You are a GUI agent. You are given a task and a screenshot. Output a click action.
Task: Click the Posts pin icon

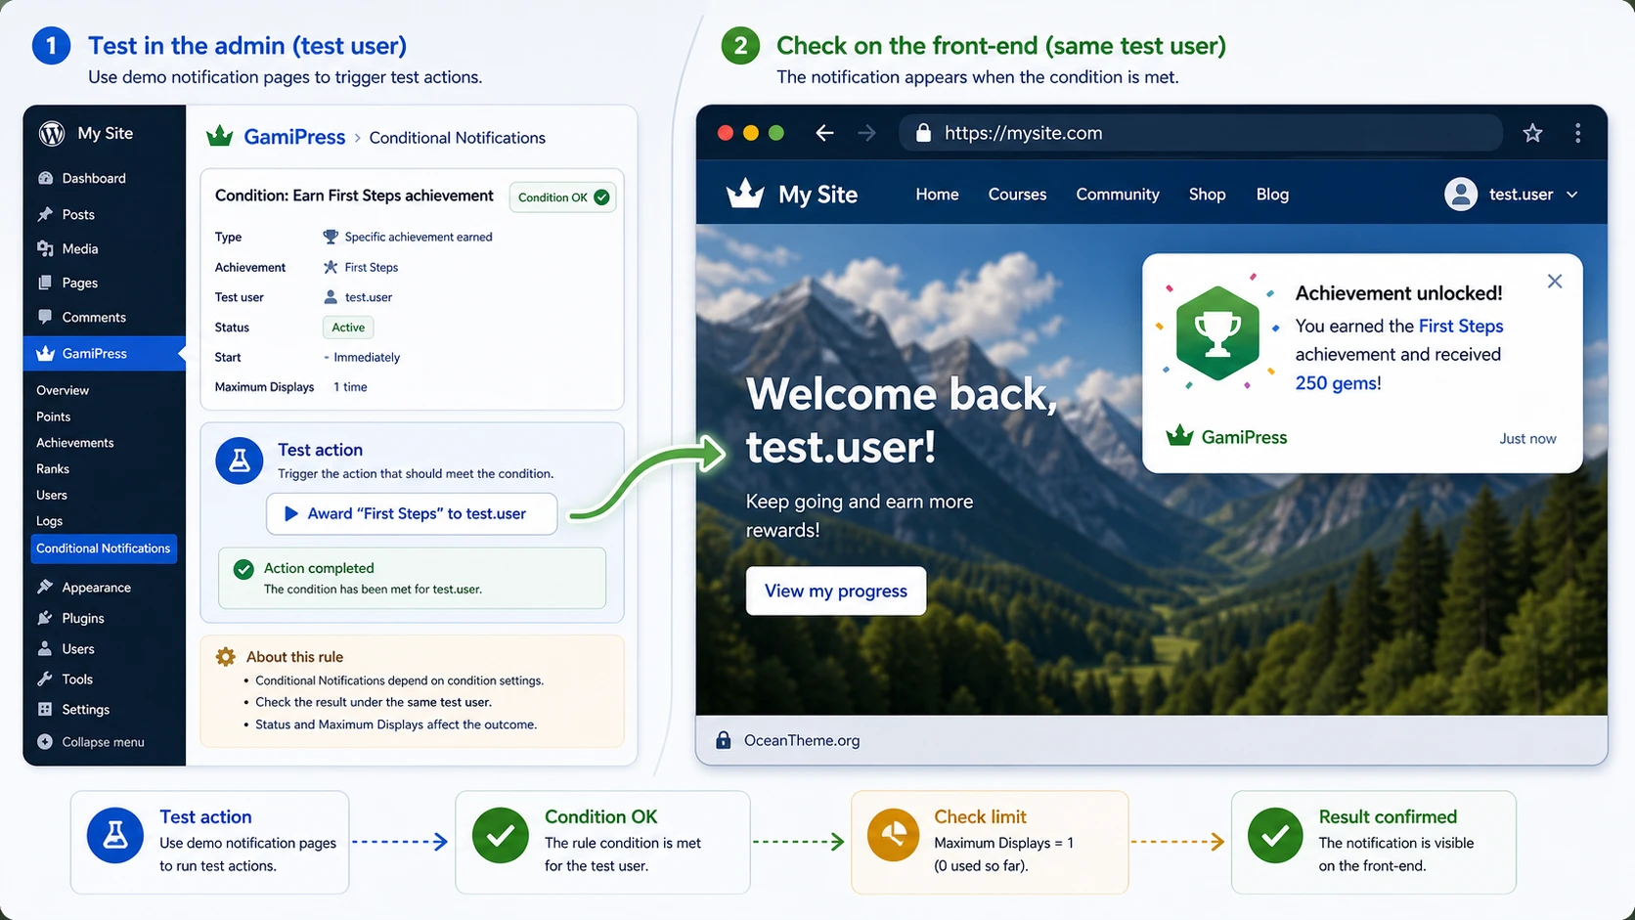coord(45,214)
